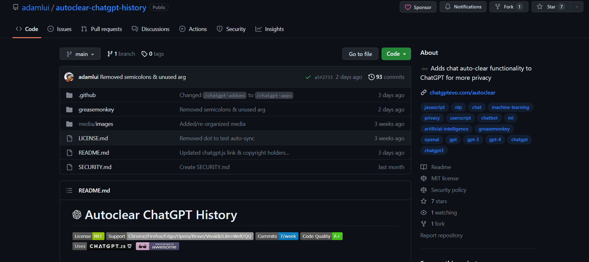The width and height of the screenshot is (589, 262).
Task: Click adamlui's avatar in commit bar
Action: tap(69, 77)
